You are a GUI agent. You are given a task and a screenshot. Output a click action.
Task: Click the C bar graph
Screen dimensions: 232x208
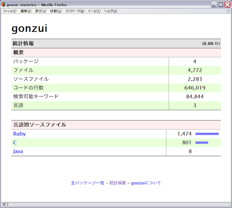(x=202, y=143)
